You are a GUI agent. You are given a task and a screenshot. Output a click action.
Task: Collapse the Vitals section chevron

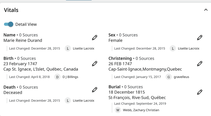(206, 10)
